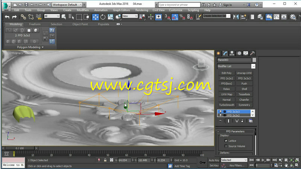The height and width of the screenshot is (169, 301).
Task: Click Pin Stack icon below modifier stack
Action: pyautogui.click(x=220, y=121)
